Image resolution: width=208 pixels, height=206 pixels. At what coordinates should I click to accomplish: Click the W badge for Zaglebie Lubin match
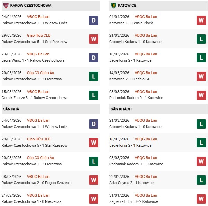coord(201,199)
